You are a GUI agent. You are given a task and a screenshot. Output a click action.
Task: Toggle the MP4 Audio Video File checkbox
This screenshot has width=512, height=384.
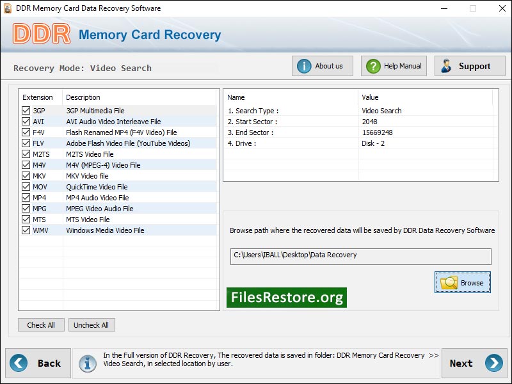[x=24, y=197]
